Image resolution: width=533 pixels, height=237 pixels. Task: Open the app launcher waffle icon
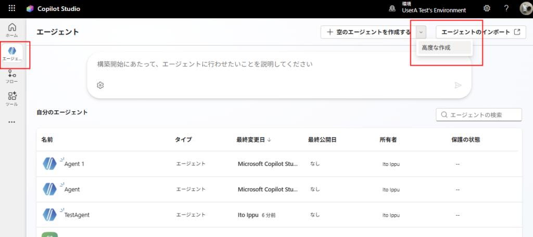(12, 9)
